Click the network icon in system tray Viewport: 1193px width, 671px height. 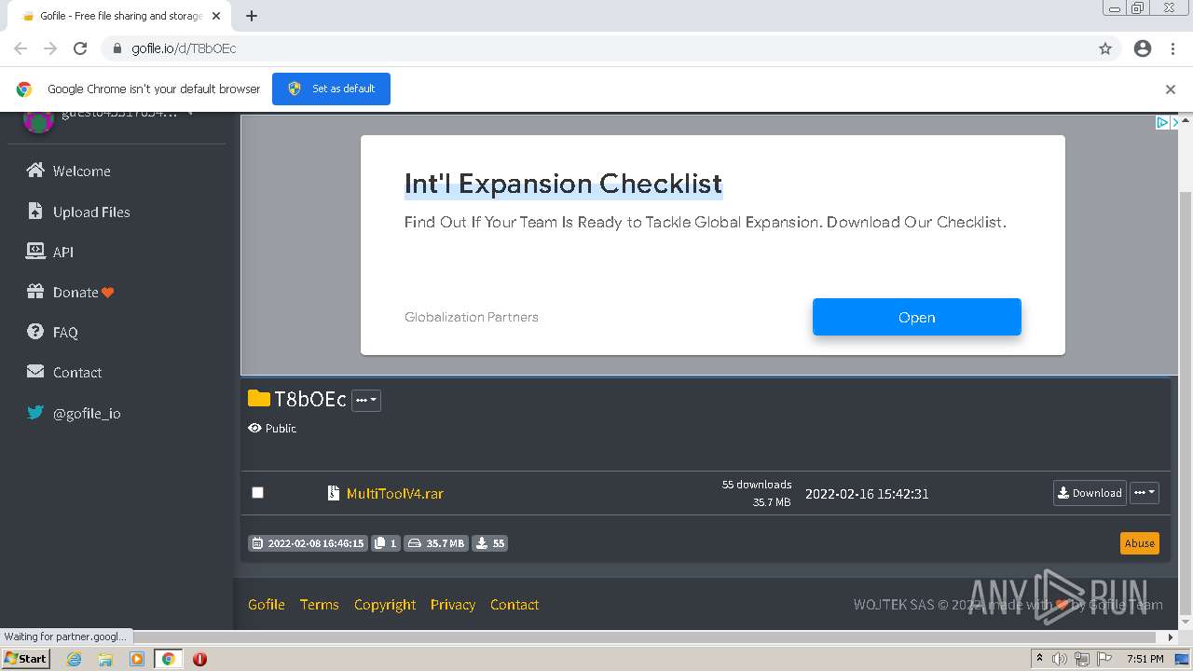point(1082,659)
